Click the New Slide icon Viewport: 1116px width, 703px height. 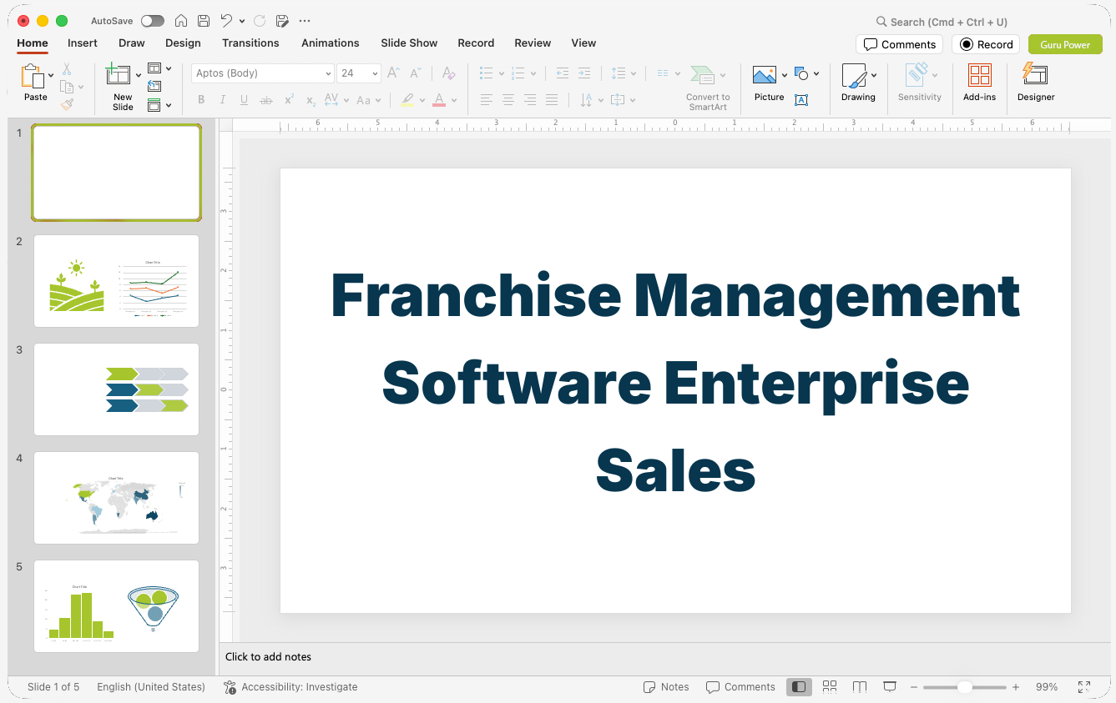[119, 75]
